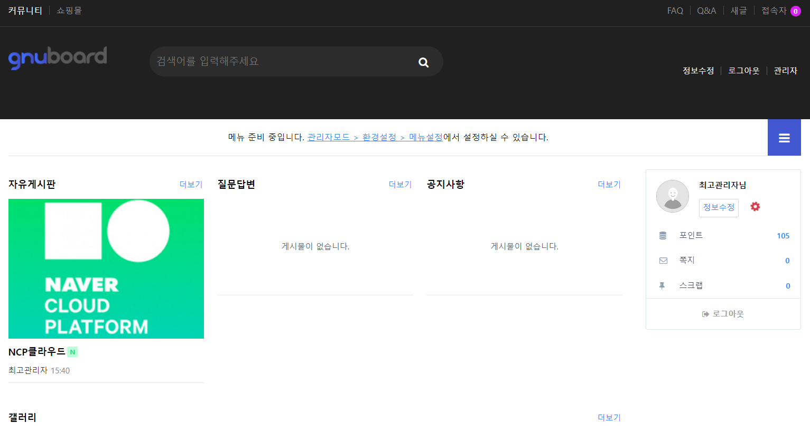This screenshot has height=432, width=810.
Task: Click the search magnifier icon
Action: [423, 62]
